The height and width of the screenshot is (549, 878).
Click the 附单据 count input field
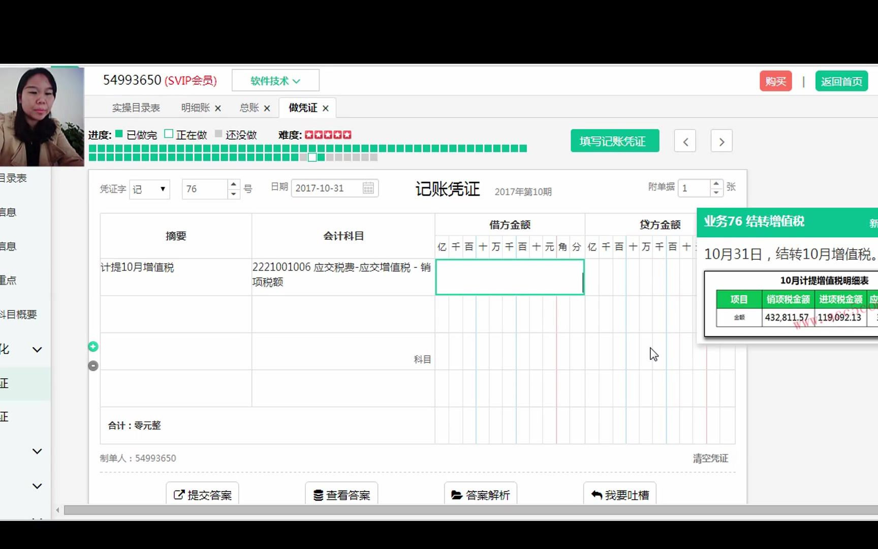point(694,188)
